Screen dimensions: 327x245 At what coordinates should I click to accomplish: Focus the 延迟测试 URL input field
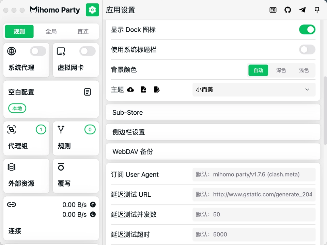pos(254,194)
